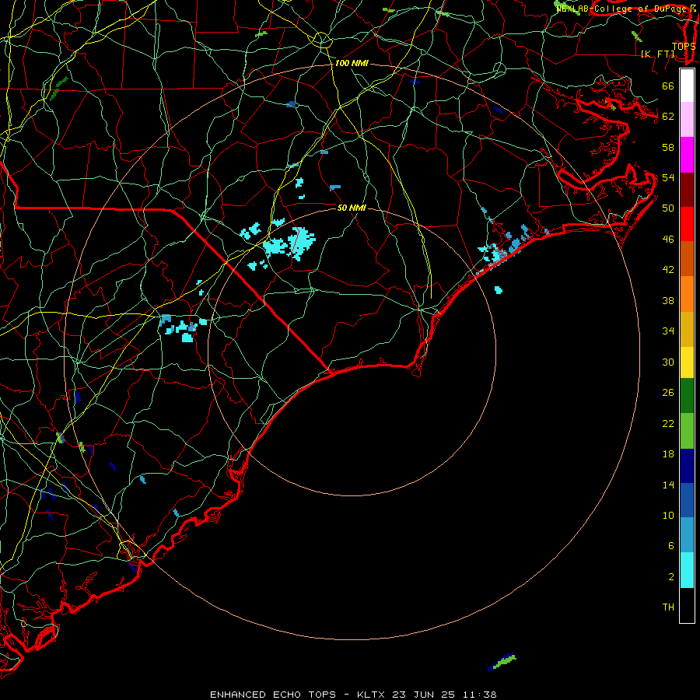Pick the dark orange legend swatch
Image resolution: width=700 pixels, height=700 pixels.
687,258
